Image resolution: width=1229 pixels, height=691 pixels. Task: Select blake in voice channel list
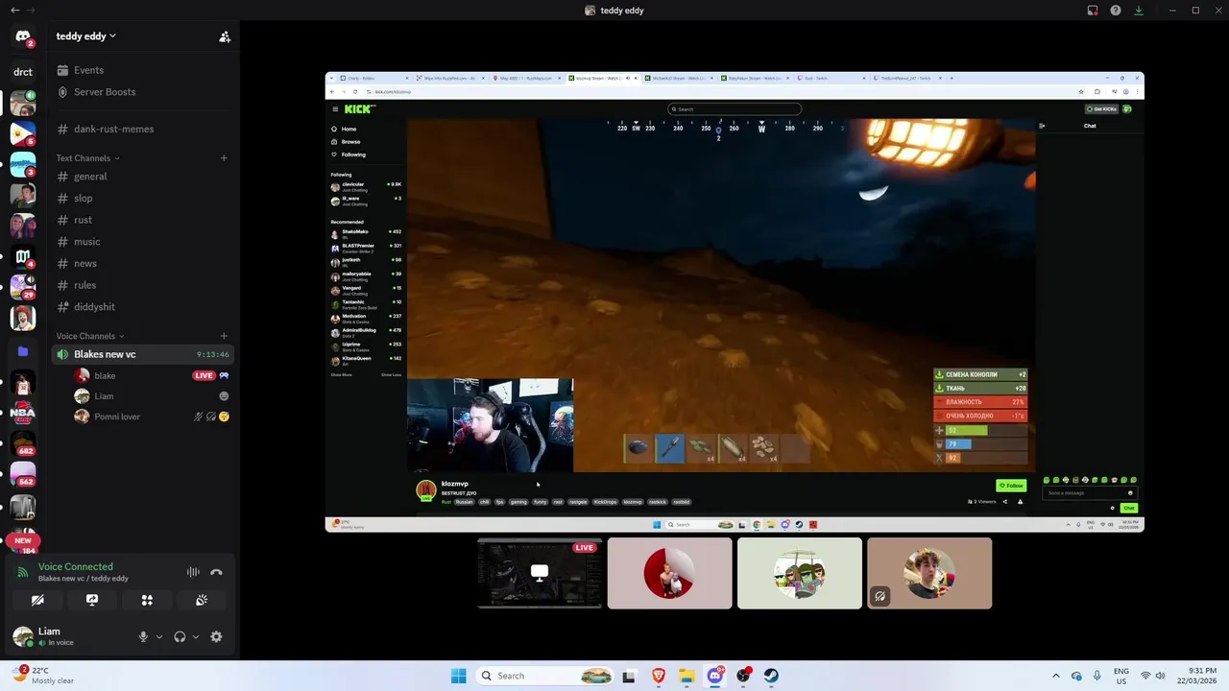pos(152,375)
